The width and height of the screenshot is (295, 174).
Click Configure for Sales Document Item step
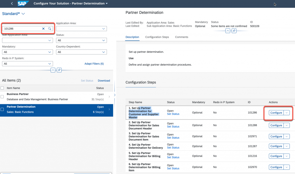coord(276,136)
